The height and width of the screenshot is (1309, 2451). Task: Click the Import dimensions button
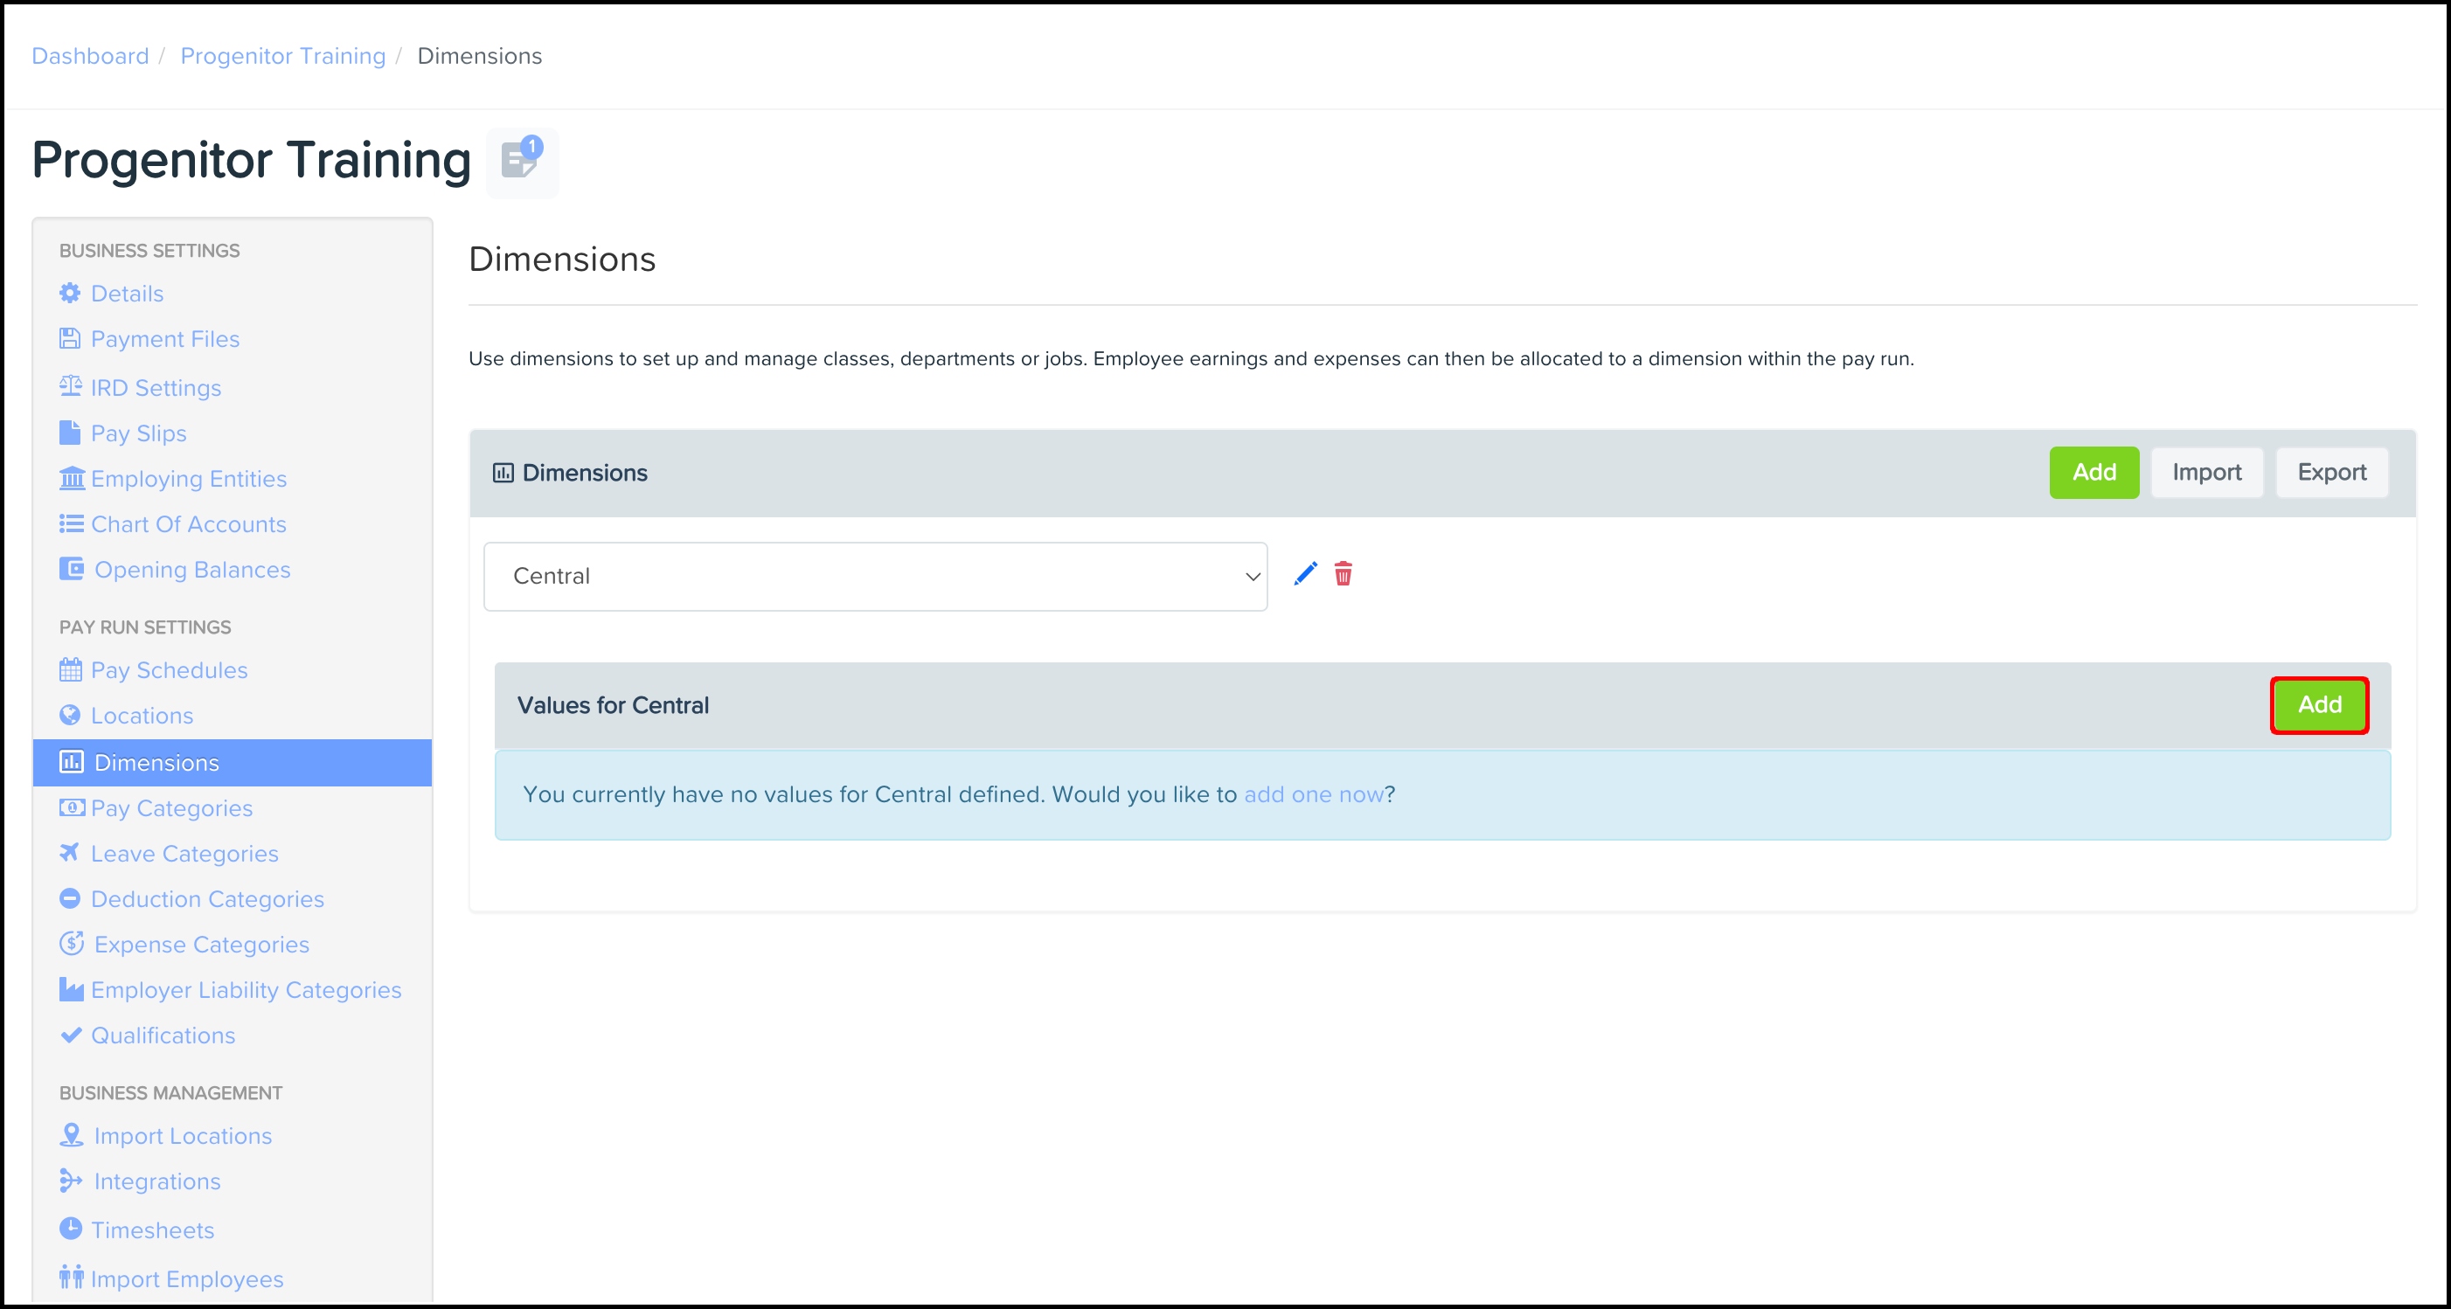click(2205, 473)
